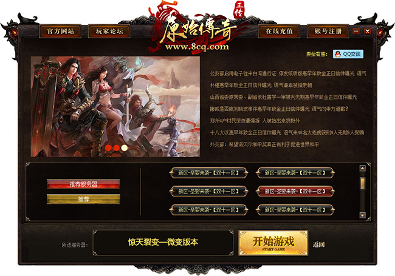The height and width of the screenshot is (276, 395).
Task: Choose top-left 新区-圣婴来袭 server
Action: tap(208, 173)
